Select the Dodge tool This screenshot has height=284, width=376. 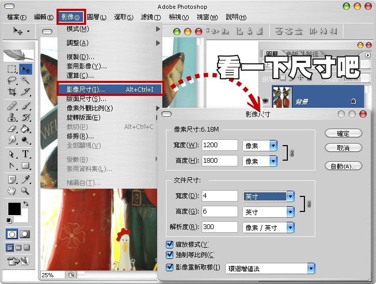(x=25, y=140)
